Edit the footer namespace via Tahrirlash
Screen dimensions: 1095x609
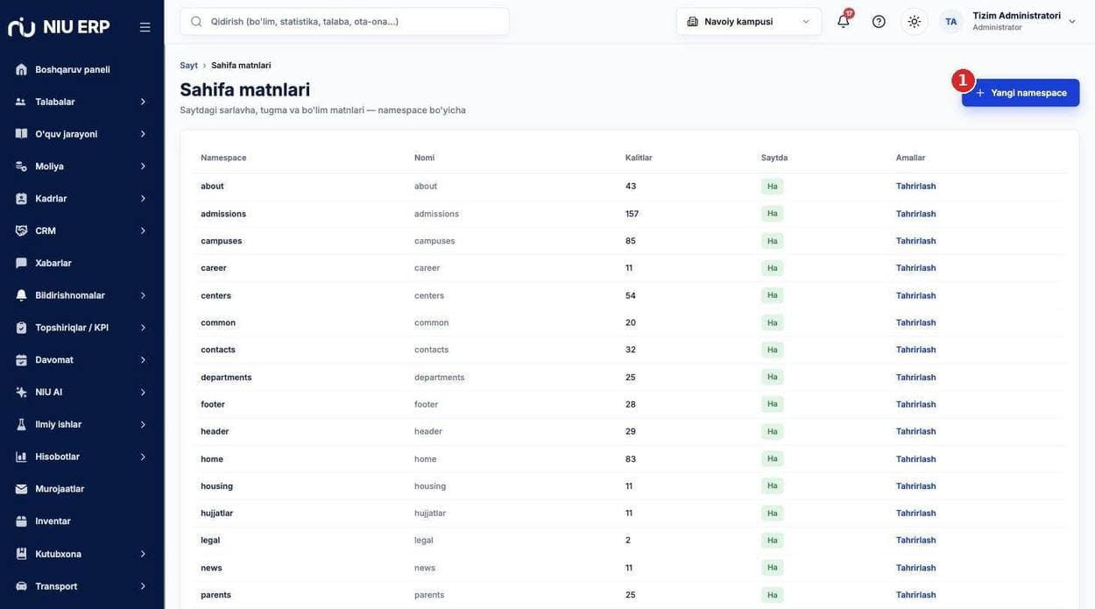pyautogui.click(x=915, y=404)
